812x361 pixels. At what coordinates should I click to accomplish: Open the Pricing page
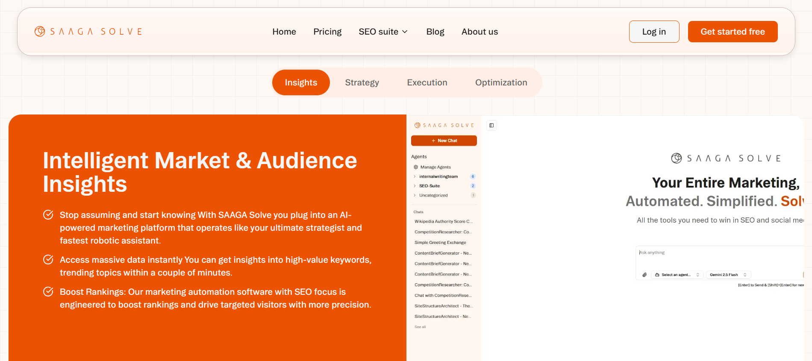click(x=327, y=32)
